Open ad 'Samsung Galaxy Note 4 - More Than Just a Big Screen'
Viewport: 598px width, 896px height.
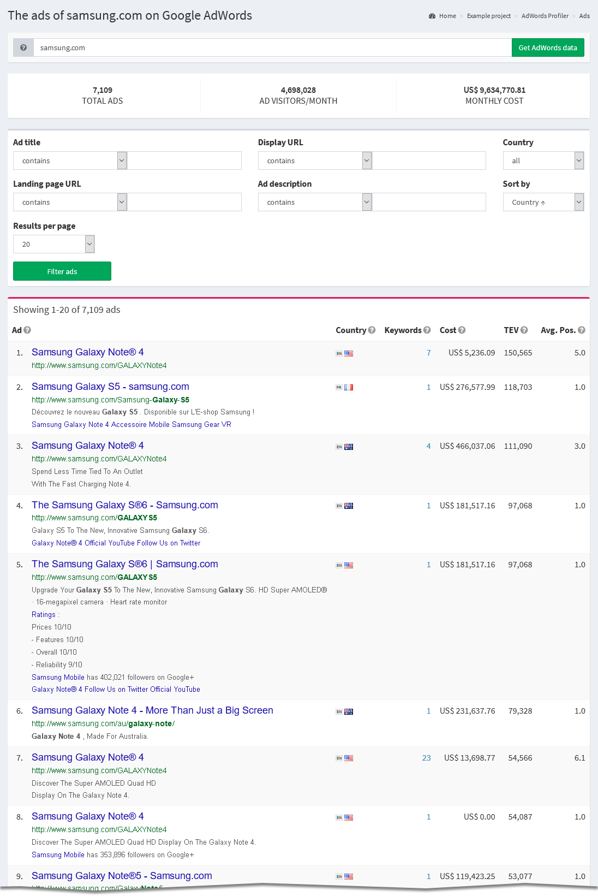pyautogui.click(x=152, y=710)
